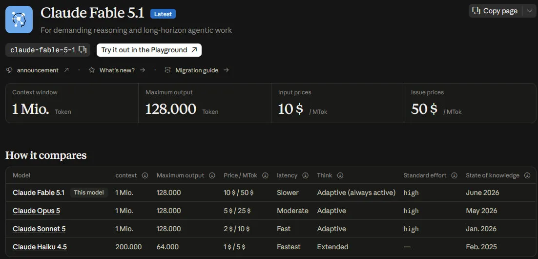Click the subtitle about demanding reasoning

click(x=136, y=30)
